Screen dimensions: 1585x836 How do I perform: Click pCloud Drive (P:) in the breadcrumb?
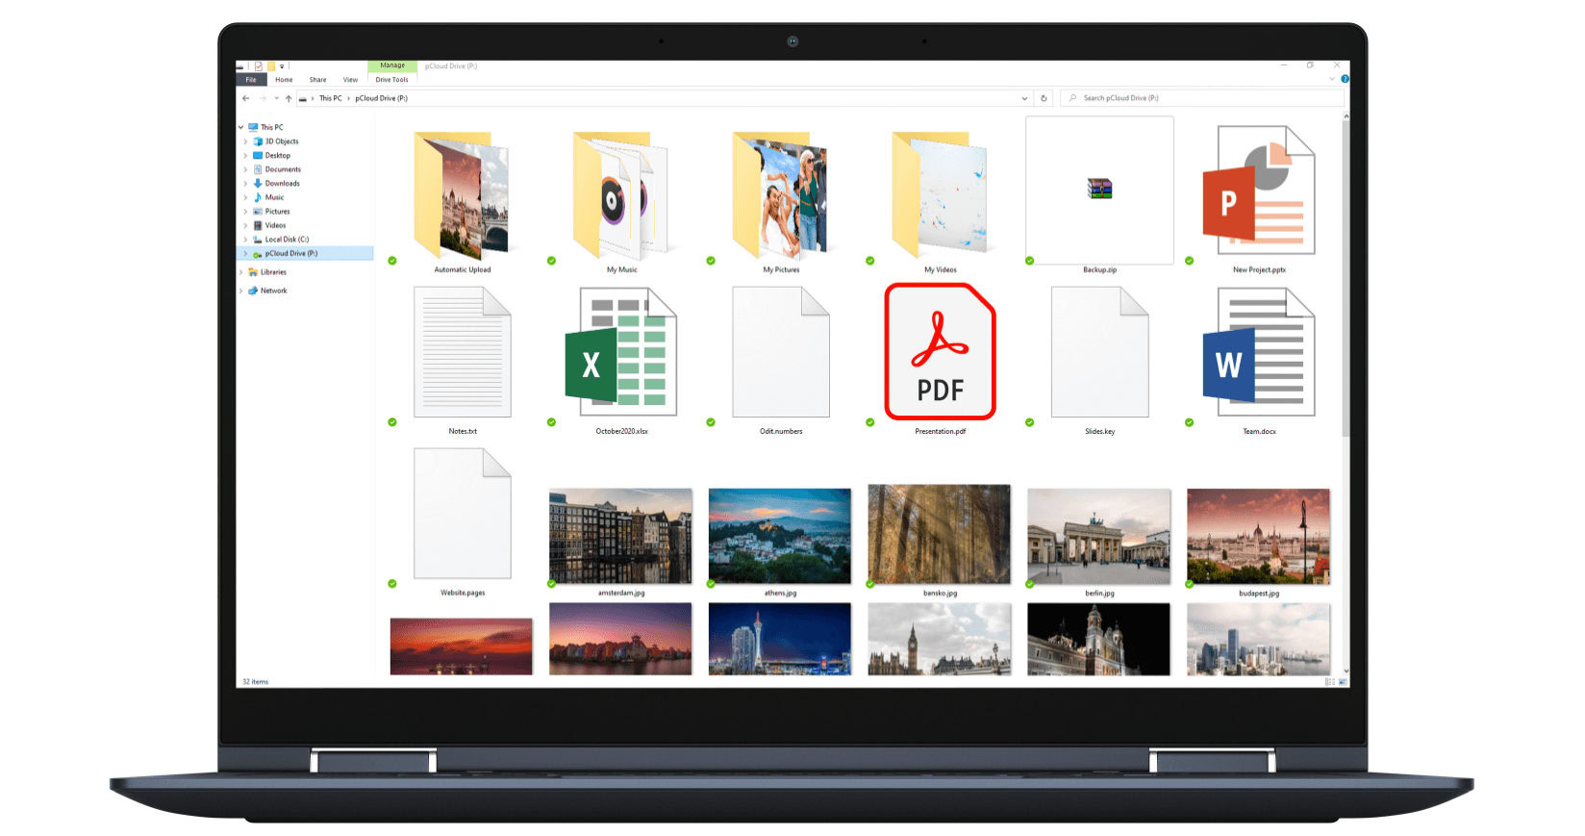click(382, 98)
